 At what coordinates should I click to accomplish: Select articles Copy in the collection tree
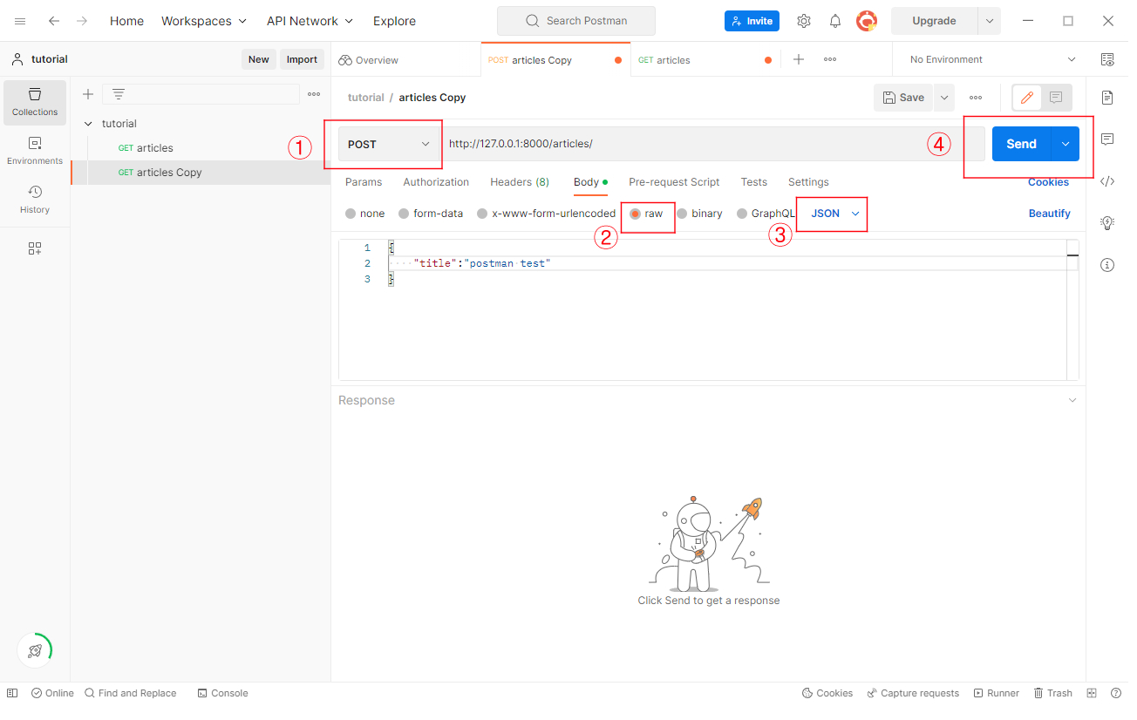(x=201, y=173)
